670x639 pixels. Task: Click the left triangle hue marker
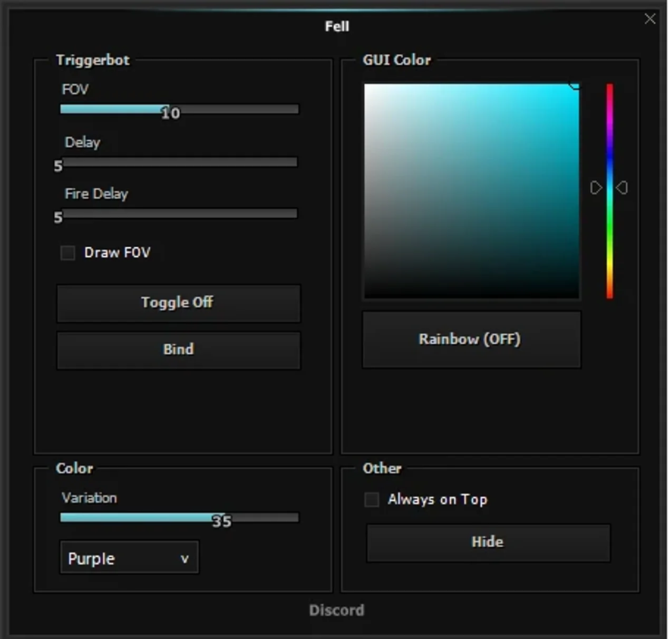(596, 188)
